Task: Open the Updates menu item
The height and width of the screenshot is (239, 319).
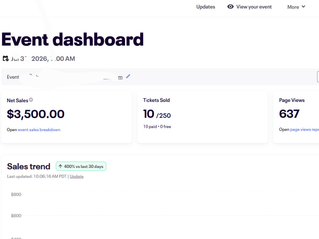Action: (x=205, y=7)
